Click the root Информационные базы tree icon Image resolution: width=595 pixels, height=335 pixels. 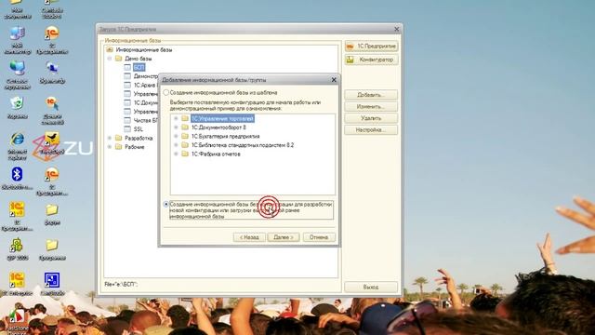click(110, 49)
